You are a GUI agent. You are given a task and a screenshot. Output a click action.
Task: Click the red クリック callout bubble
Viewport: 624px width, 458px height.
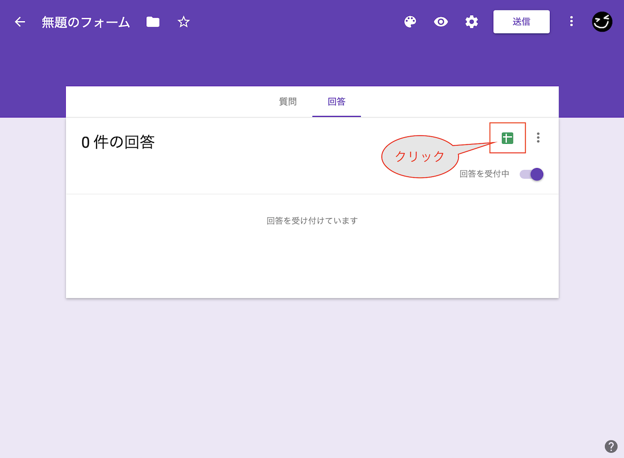tap(419, 156)
